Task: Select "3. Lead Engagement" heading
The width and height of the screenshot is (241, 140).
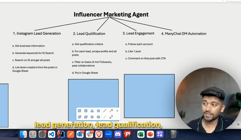Action: click(x=138, y=33)
